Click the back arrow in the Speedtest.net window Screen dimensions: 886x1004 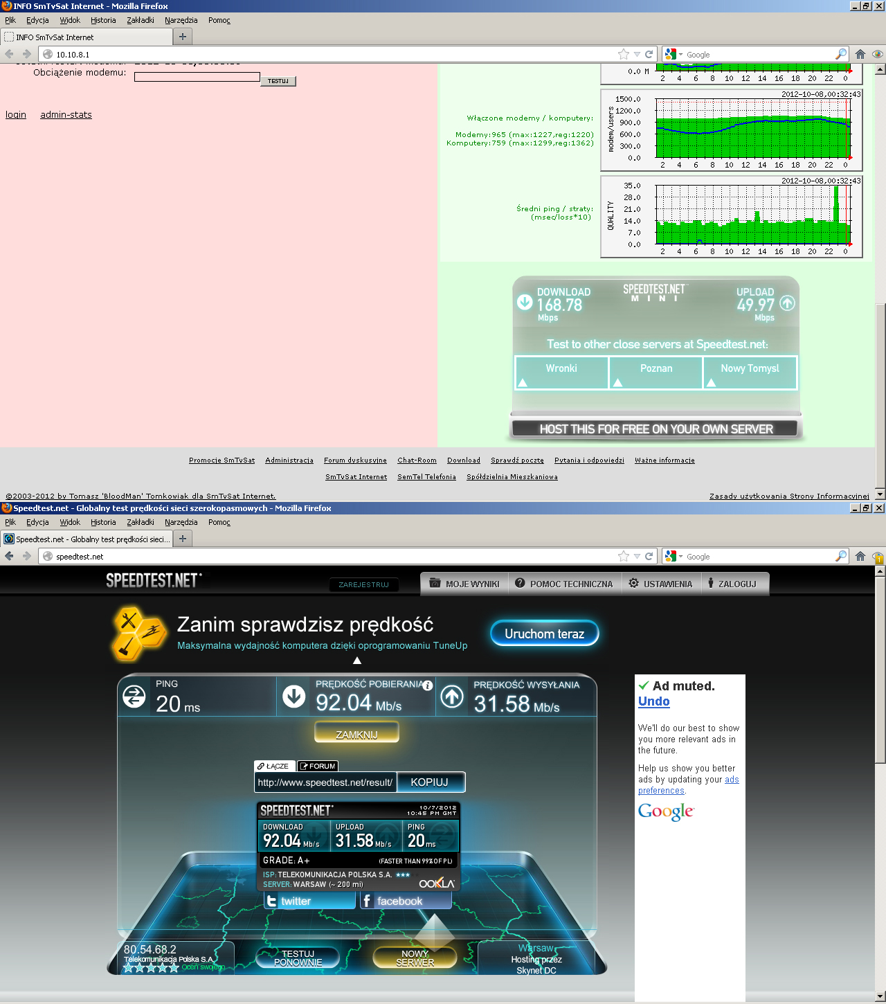pos(10,556)
